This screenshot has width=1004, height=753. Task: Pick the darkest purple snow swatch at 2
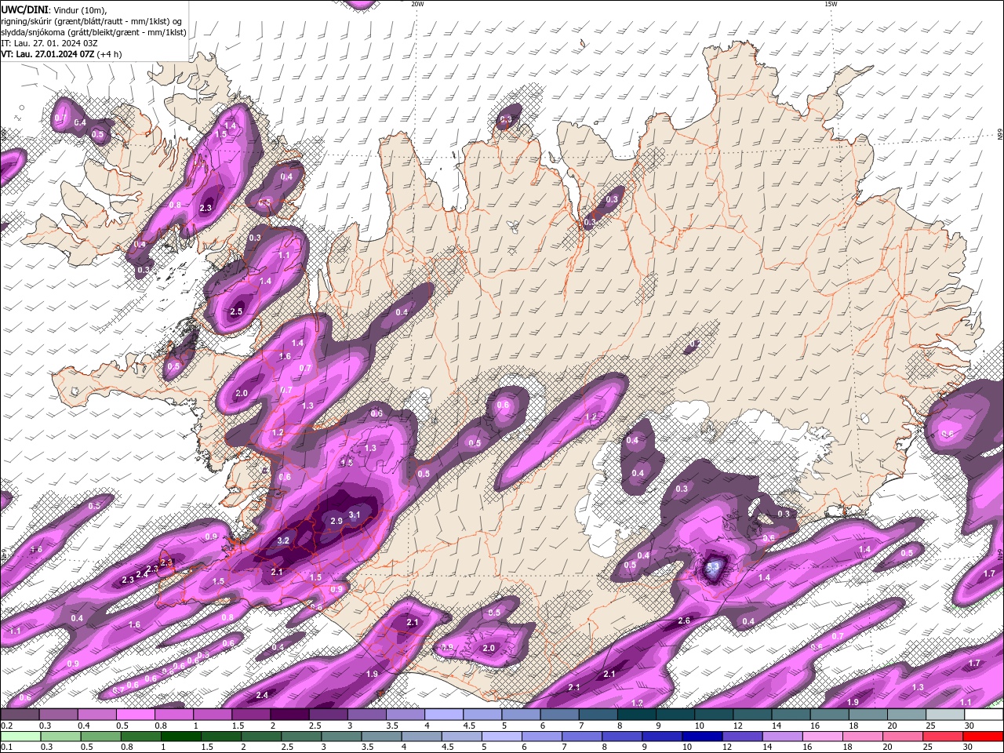click(x=289, y=715)
